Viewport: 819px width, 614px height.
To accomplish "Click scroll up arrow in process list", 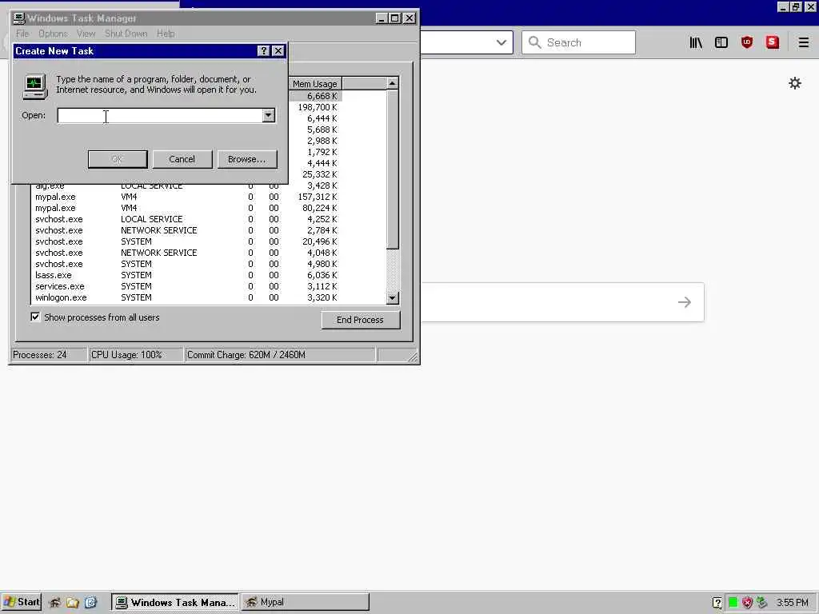I will (x=392, y=83).
